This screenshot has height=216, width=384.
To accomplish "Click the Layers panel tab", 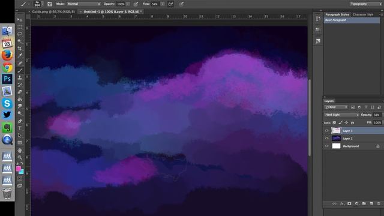I will (329, 101).
